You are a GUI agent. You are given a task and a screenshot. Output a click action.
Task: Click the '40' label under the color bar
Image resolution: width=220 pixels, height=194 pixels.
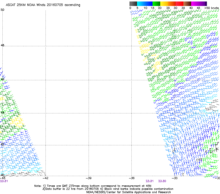tap(191, 8)
